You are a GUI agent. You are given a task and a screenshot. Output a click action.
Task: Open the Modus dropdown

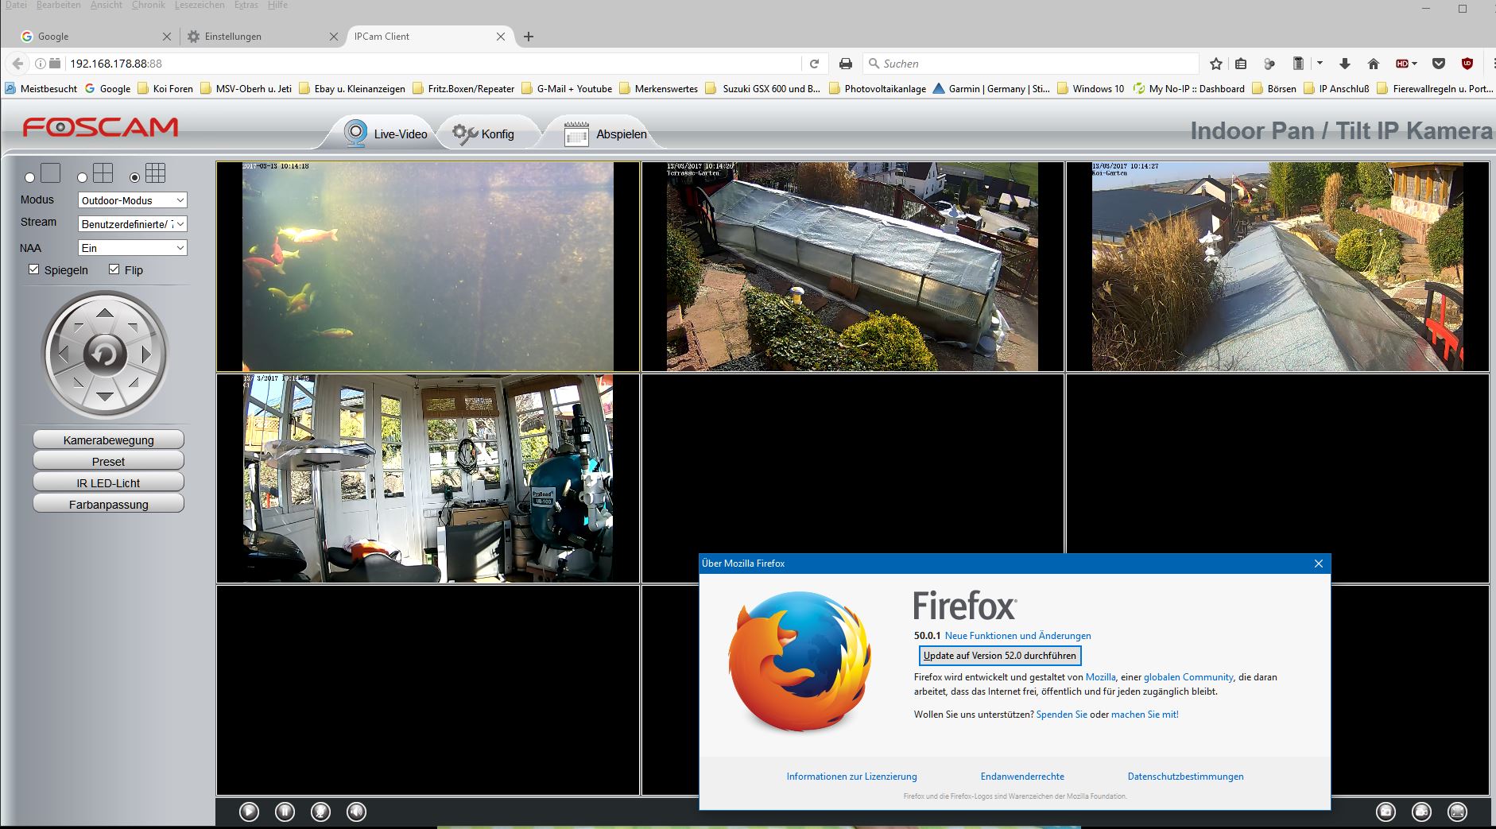pos(133,200)
